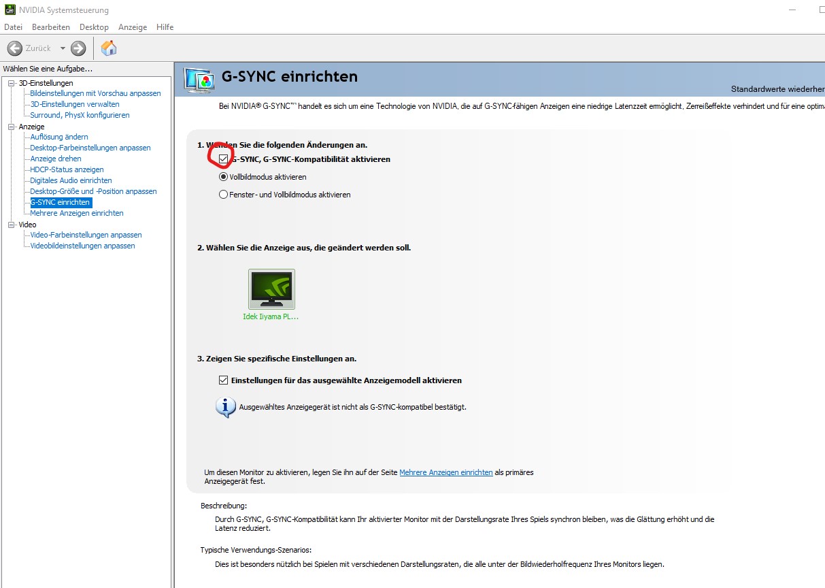
Task: Open the Anzeige menu
Action: click(x=133, y=27)
